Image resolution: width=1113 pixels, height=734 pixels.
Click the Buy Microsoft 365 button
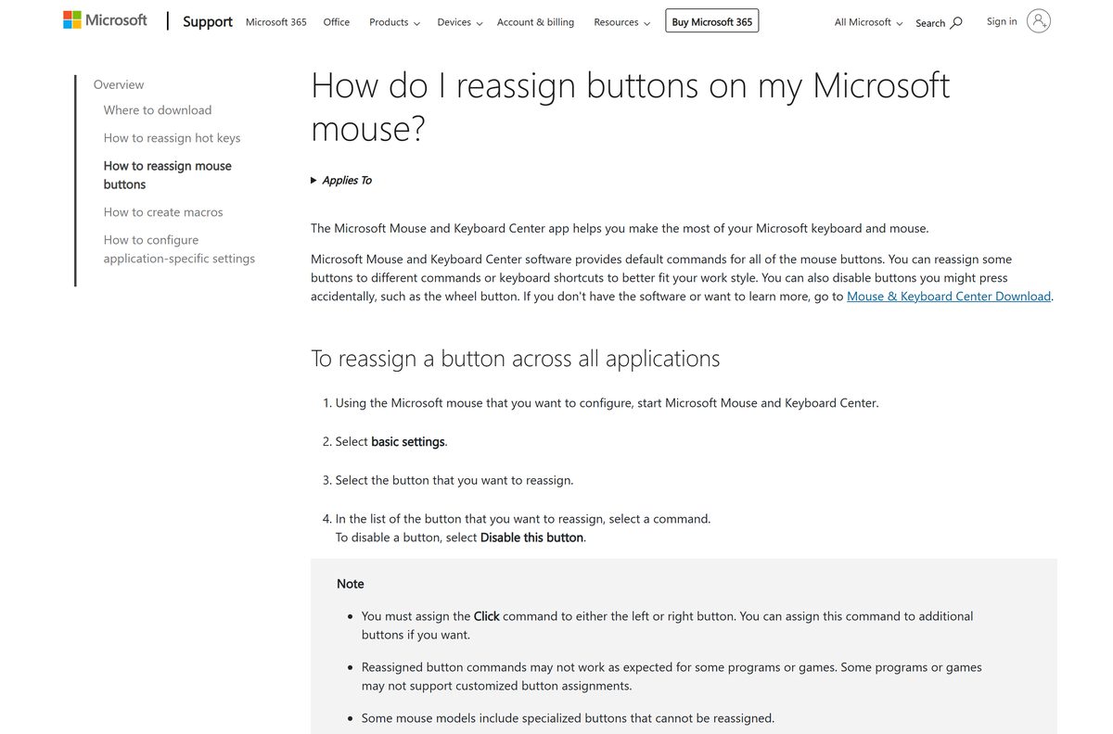click(x=712, y=21)
